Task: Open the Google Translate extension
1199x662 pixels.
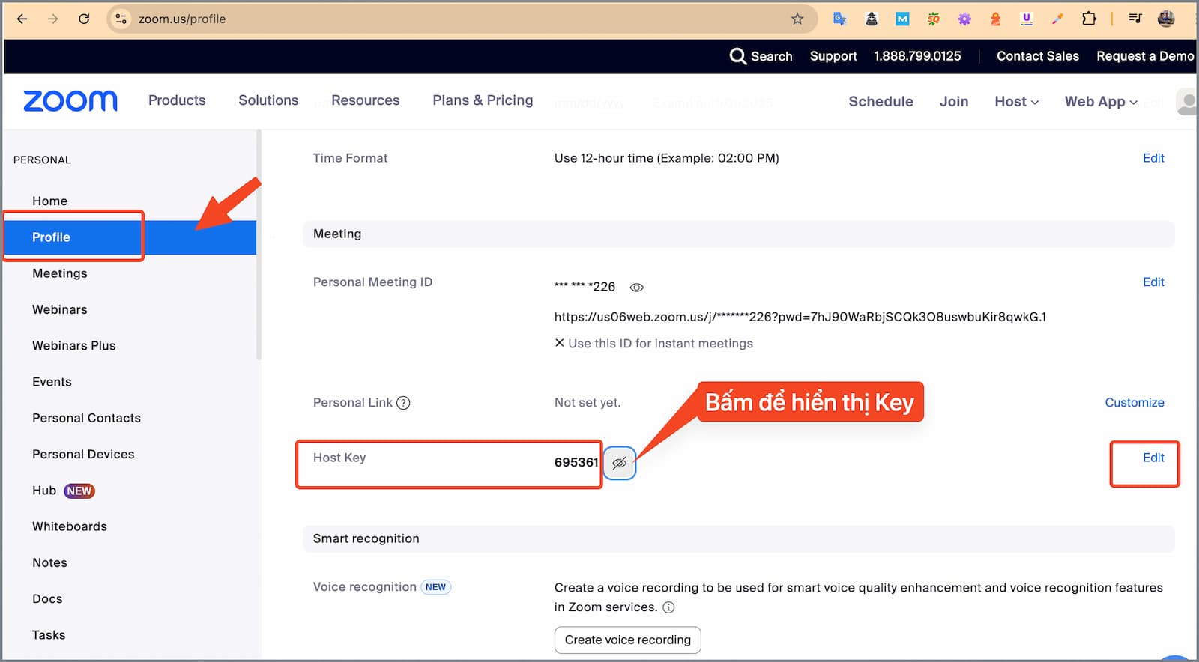Action: click(x=839, y=19)
